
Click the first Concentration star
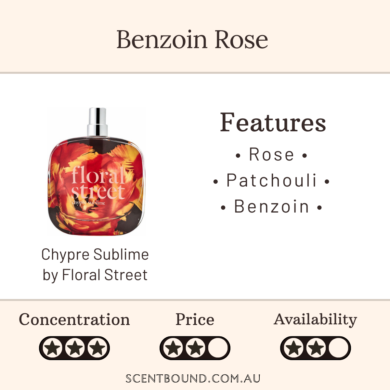coord(53,348)
